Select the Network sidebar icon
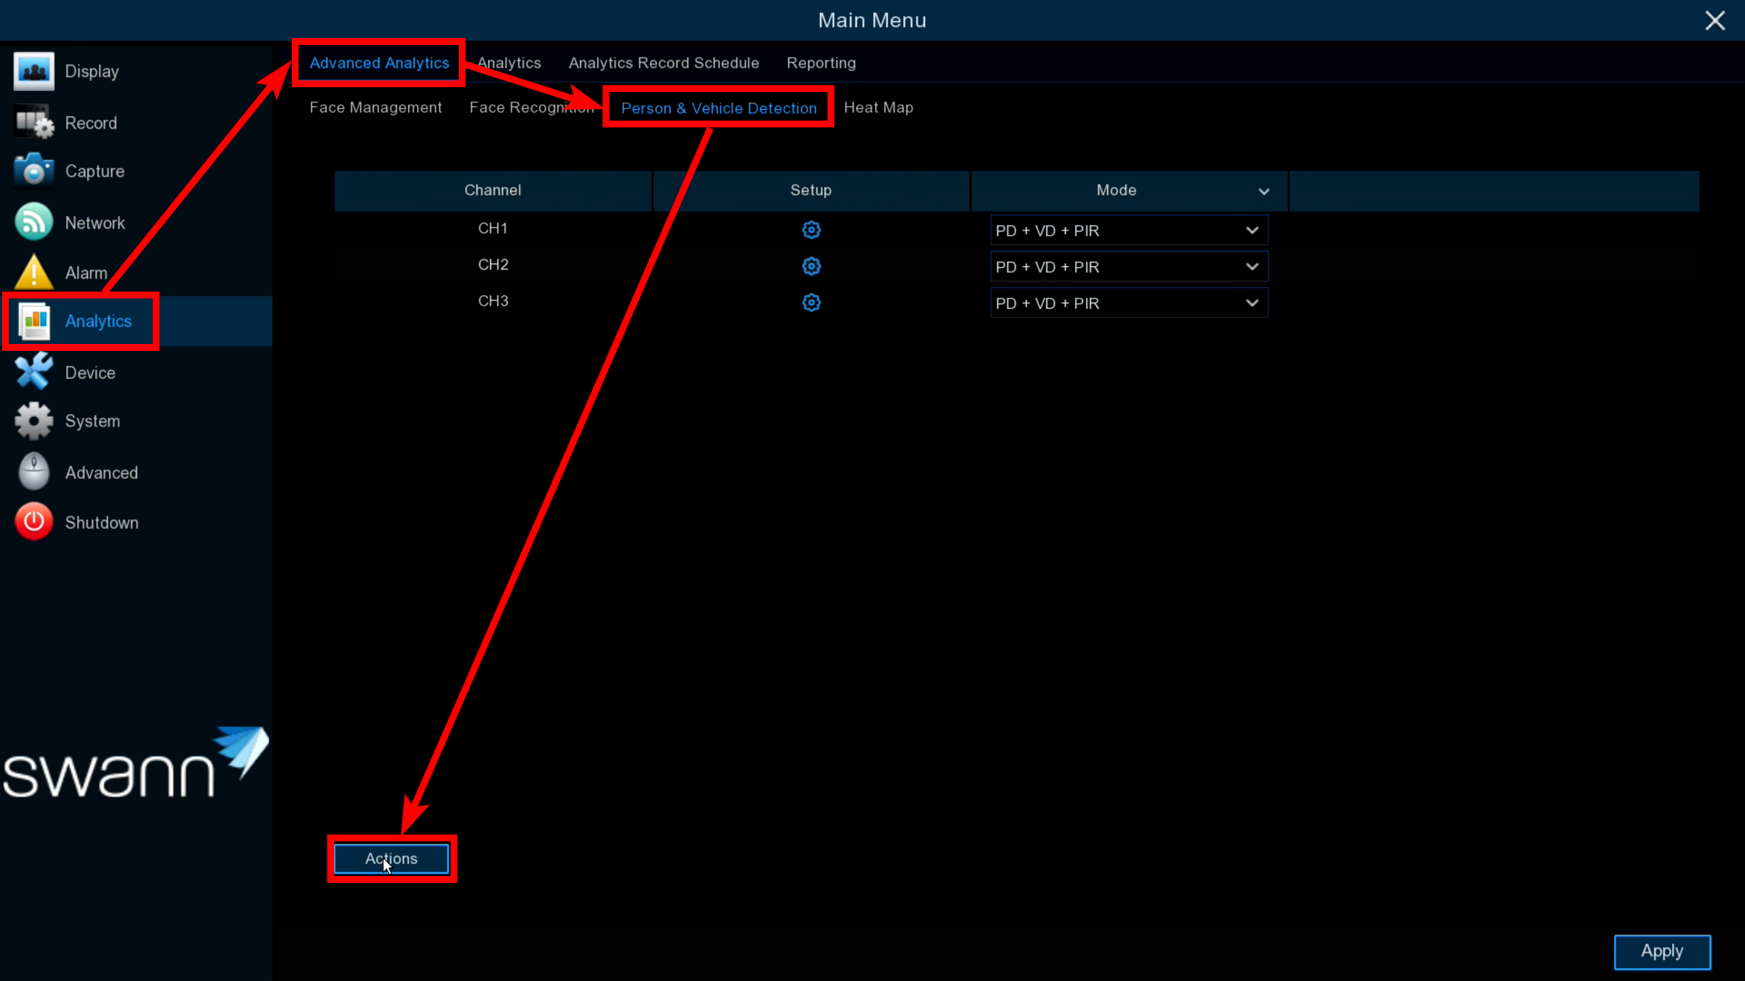This screenshot has height=981, width=1745. click(x=33, y=222)
